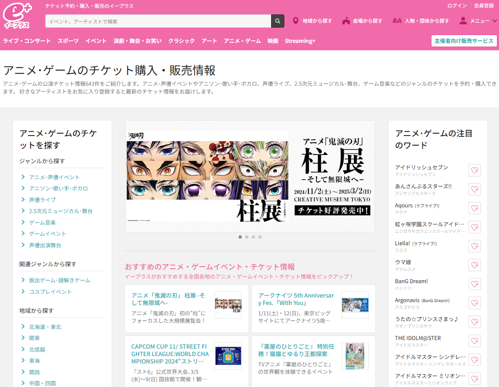Click the person icon beside メニュー
The image size is (499, 387).
tap(463, 21)
